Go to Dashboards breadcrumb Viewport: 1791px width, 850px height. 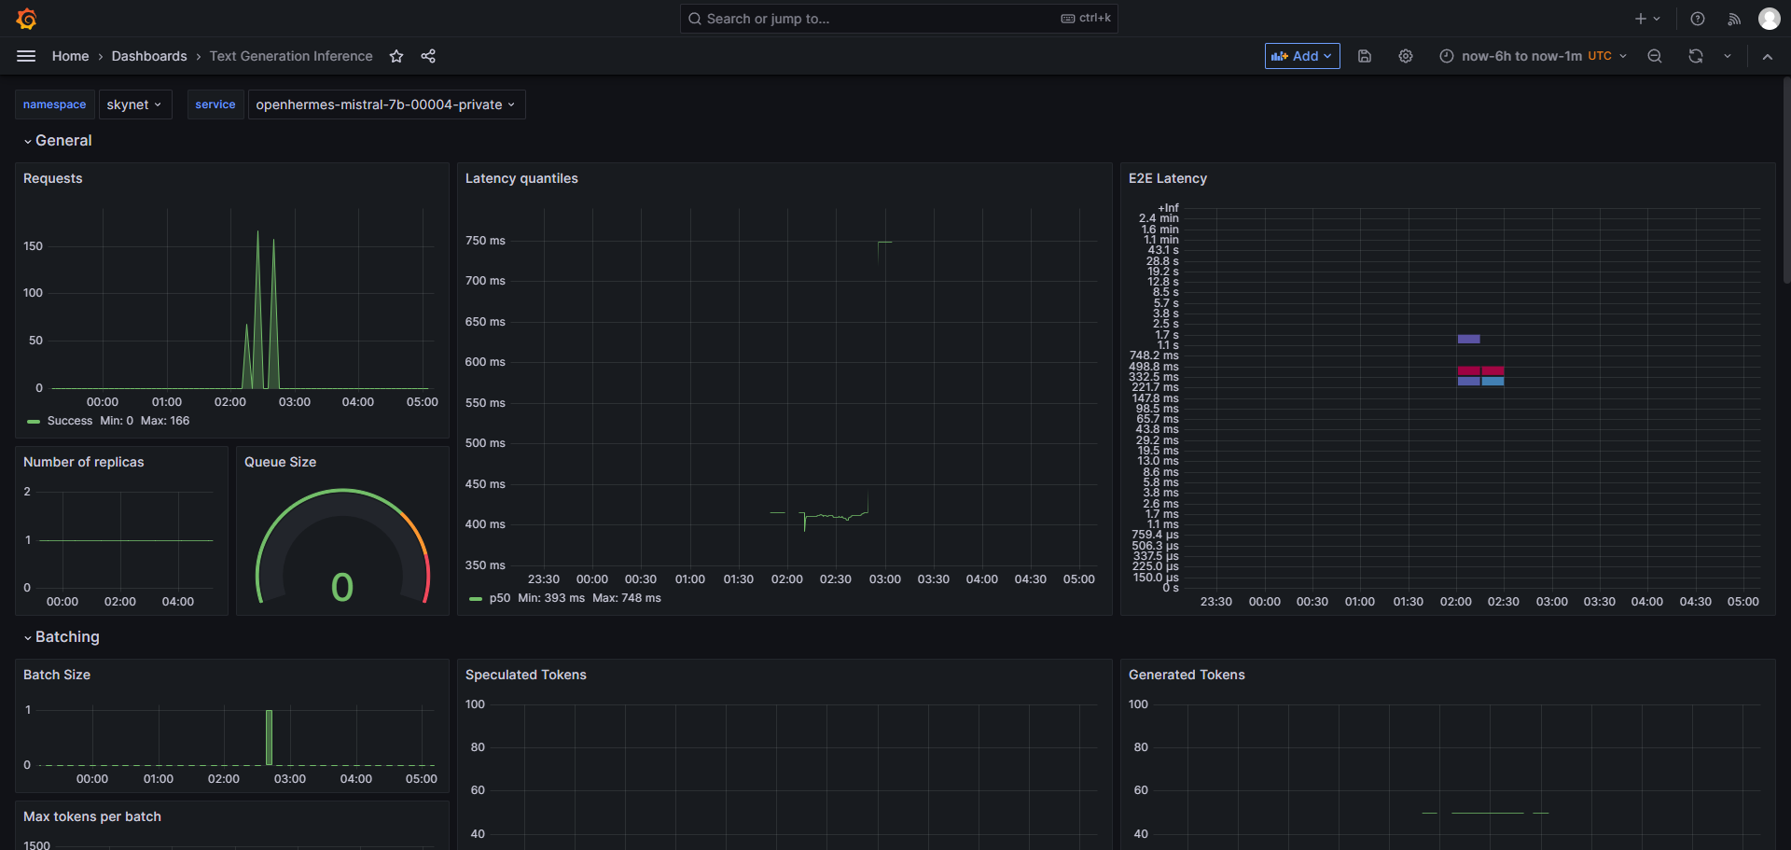149,56
